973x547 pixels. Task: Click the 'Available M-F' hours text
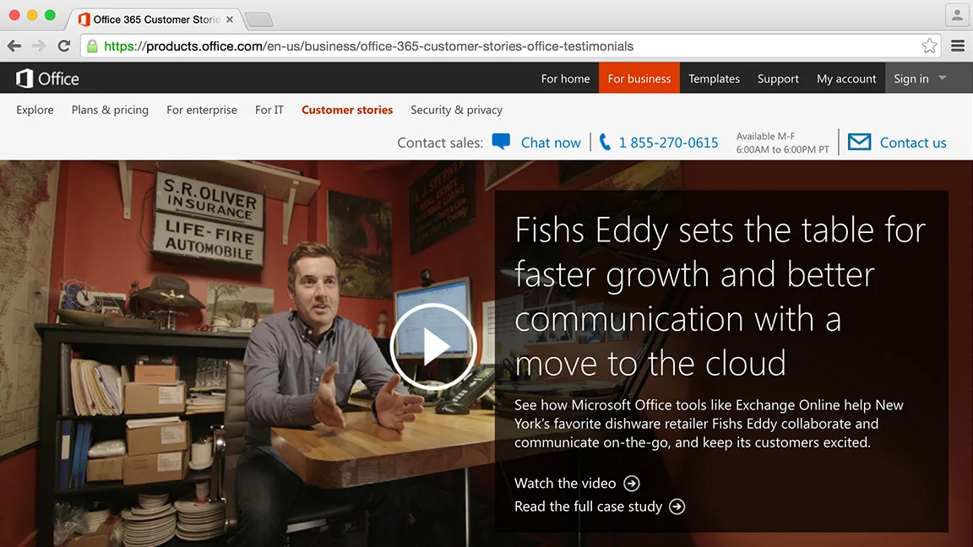tap(765, 136)
